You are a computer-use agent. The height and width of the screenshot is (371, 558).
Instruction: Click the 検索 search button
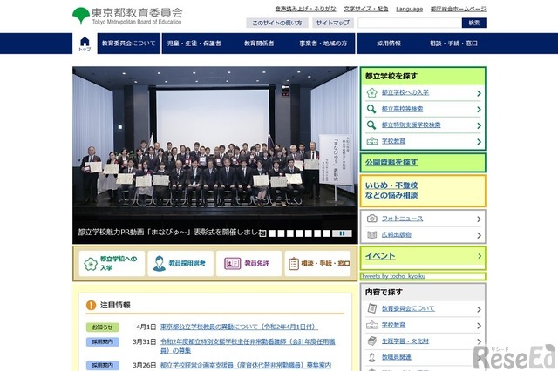pos(474,24)
